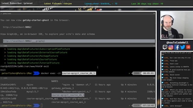The image size is (193, 108).
Task: Click the '07:18:48' prompt timestamp
Action: pyautogui.click(x=148, y=105)
